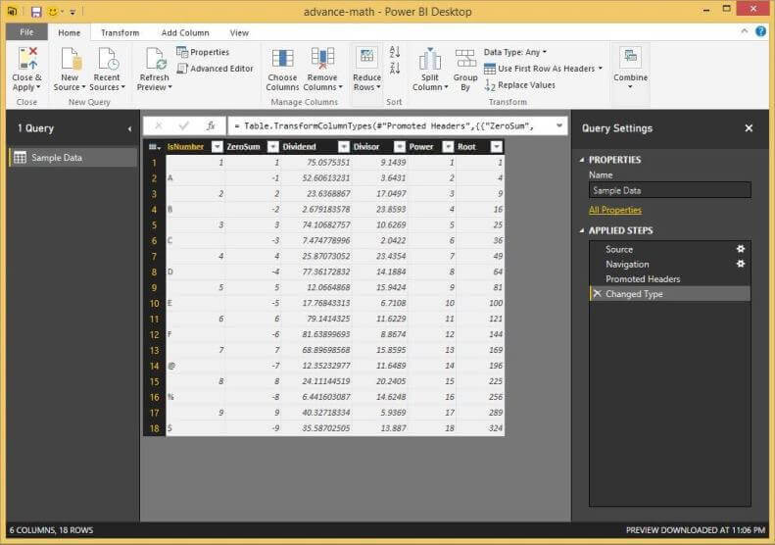Collapse the Queries pane with the arrow

click(129, 128)
